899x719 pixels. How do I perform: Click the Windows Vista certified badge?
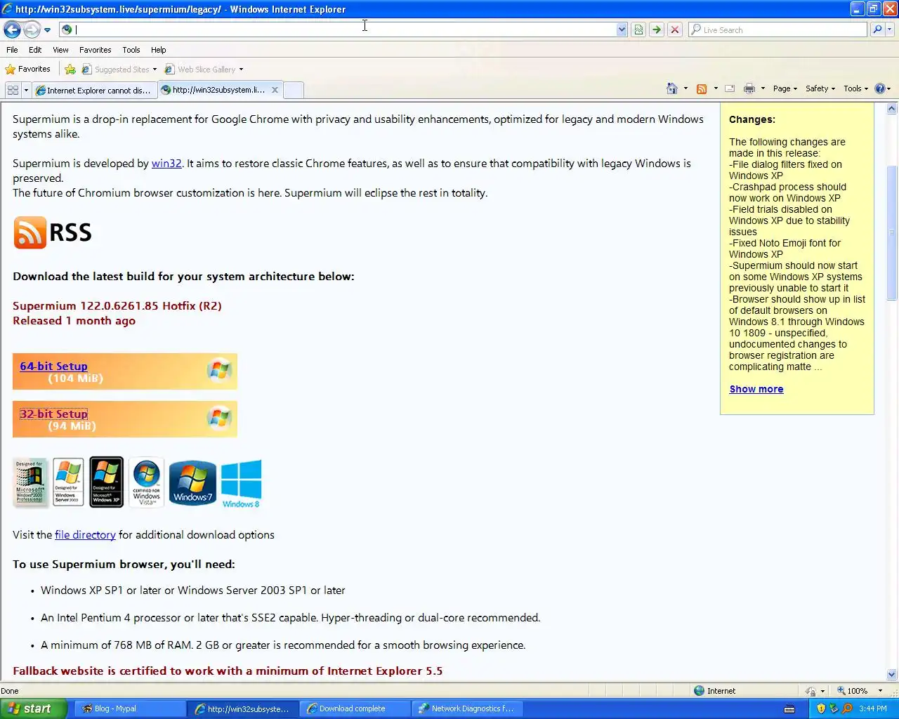[146, 482]
